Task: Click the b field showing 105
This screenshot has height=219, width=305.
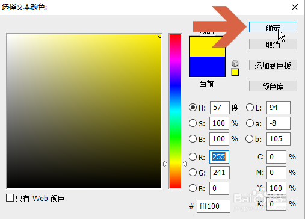Action: pos(279,139)
